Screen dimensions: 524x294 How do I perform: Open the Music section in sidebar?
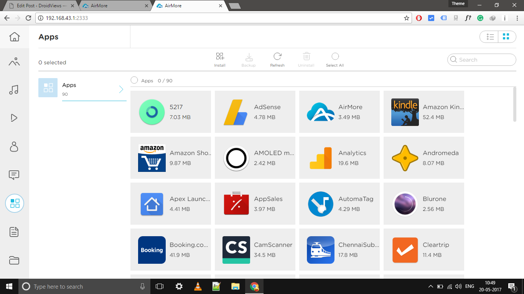click(x=14, y=90)
